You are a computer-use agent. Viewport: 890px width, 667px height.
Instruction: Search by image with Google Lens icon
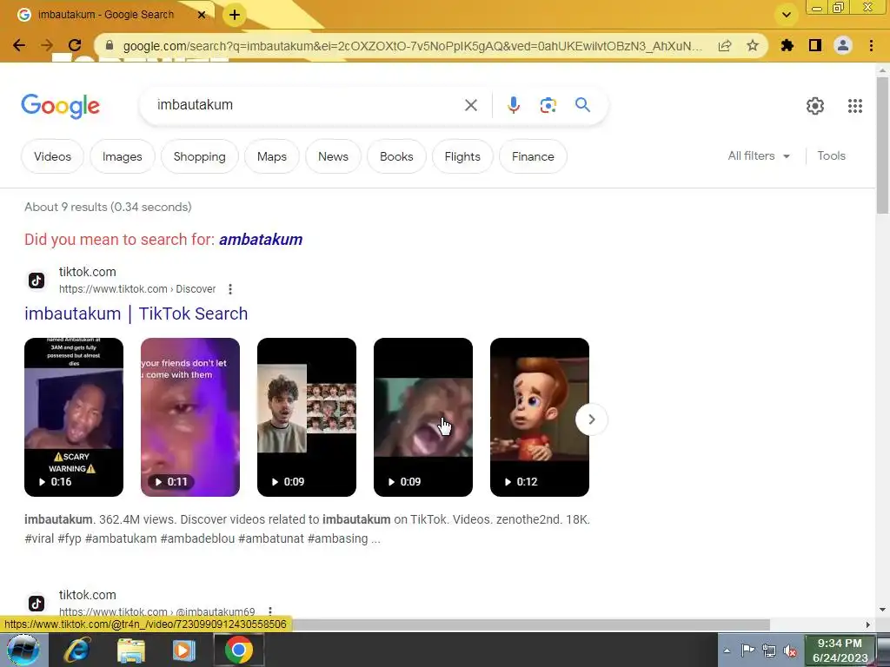tap(548, 105)
